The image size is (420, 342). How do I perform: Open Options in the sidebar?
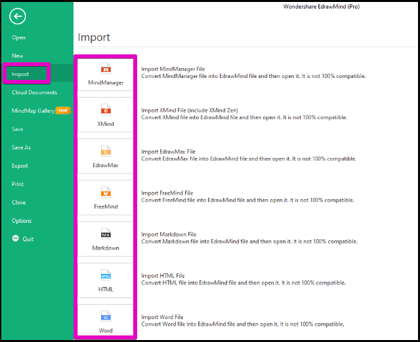[22, 221]
